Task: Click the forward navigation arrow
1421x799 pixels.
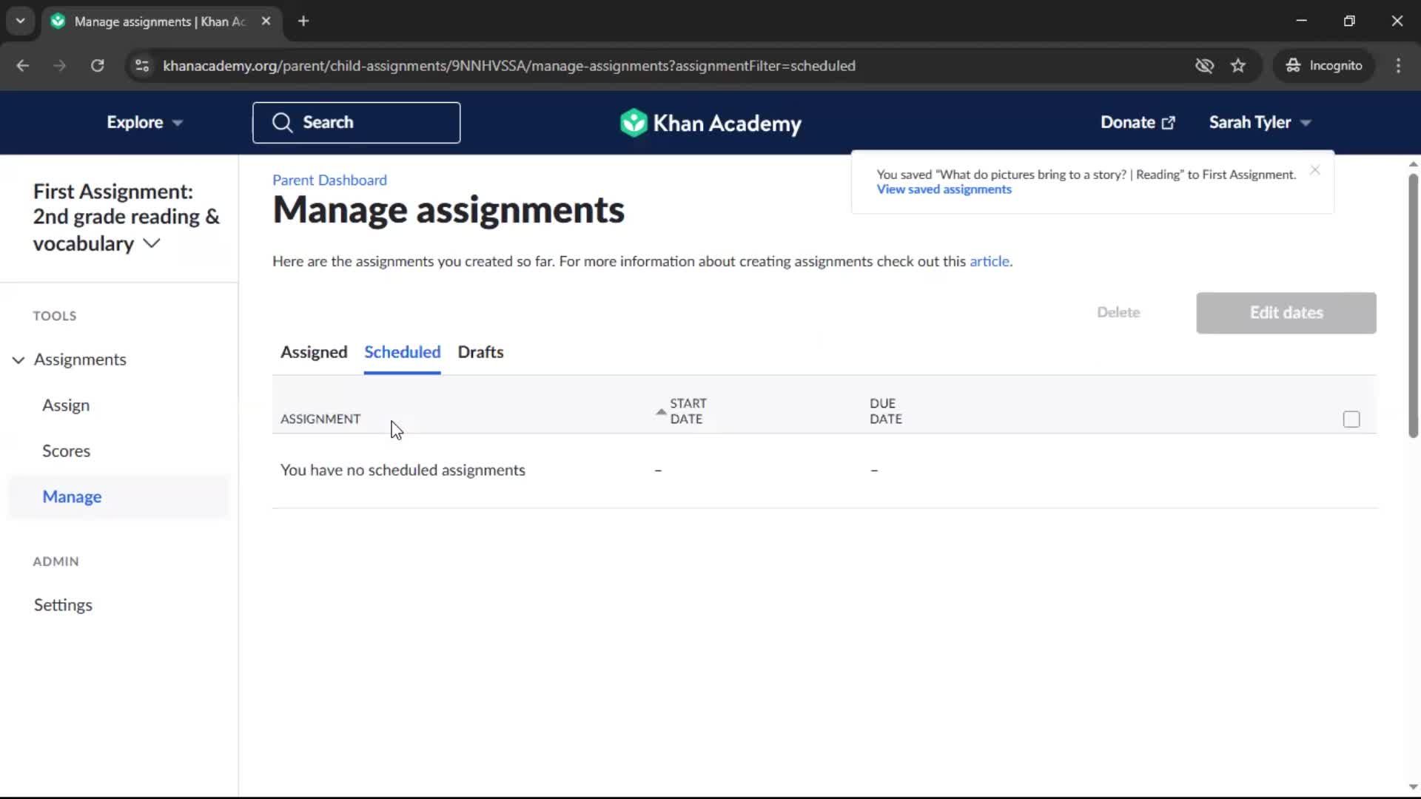Action: point(59,65)
